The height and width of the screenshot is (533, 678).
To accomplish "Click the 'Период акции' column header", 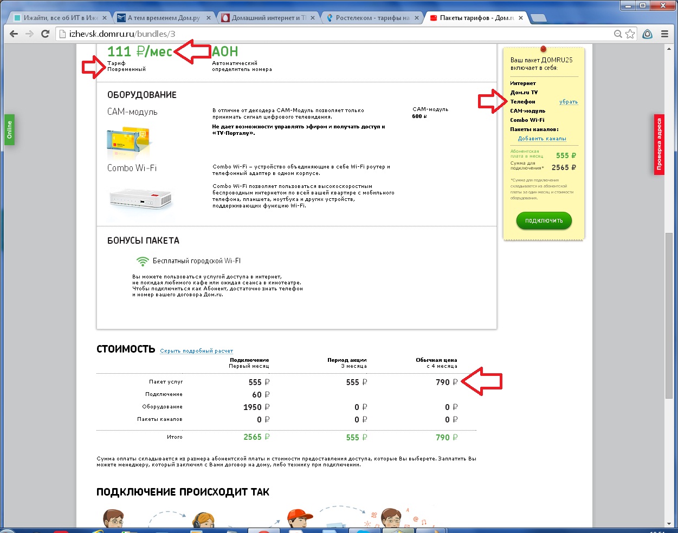I will (x=347, y=360).
